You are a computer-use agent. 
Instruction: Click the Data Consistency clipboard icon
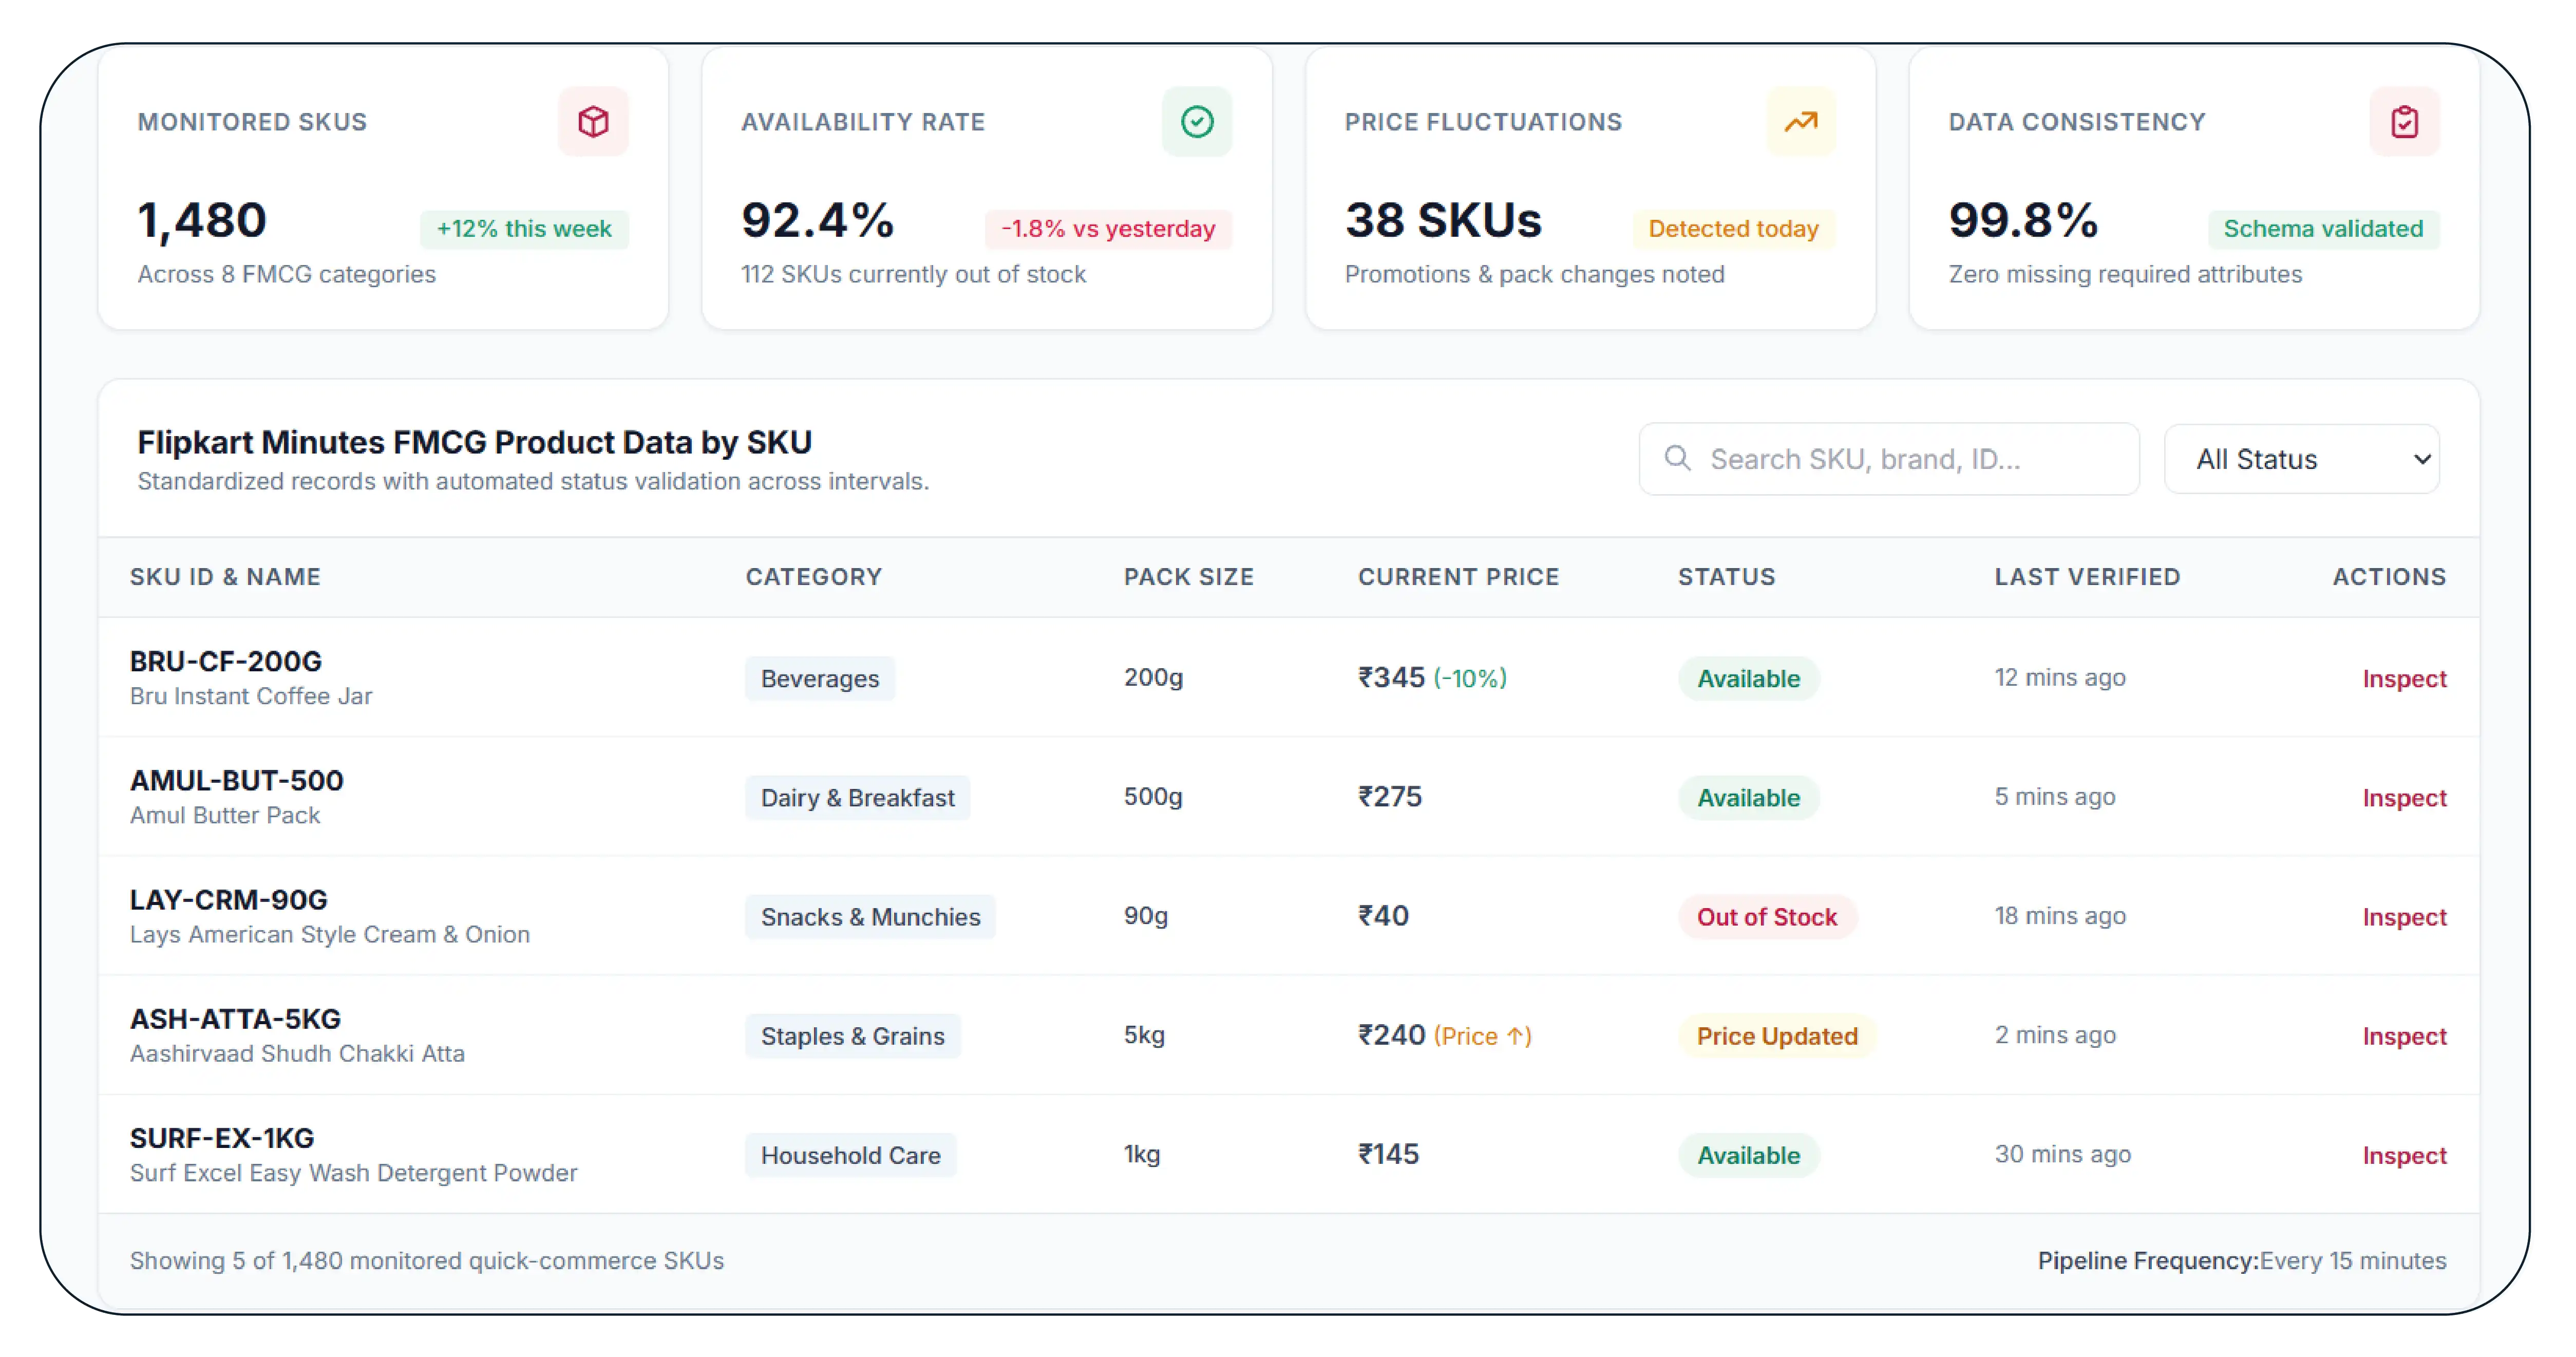click(2404, 122)
